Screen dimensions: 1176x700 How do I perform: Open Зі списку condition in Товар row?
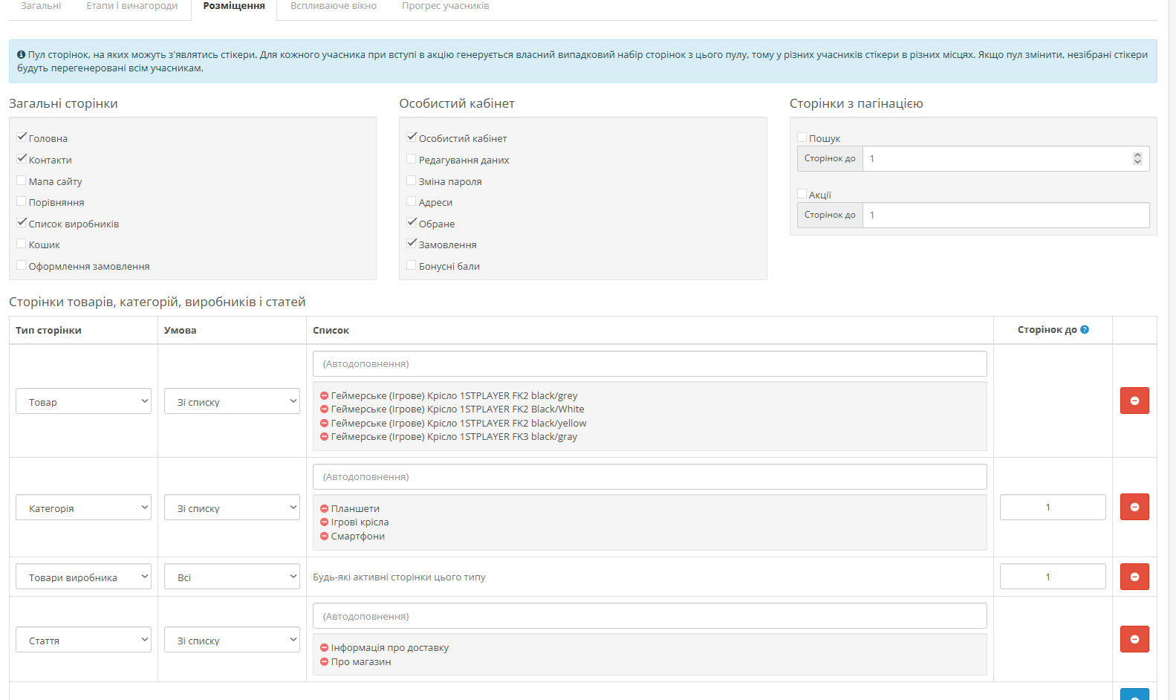pos(232,401)
